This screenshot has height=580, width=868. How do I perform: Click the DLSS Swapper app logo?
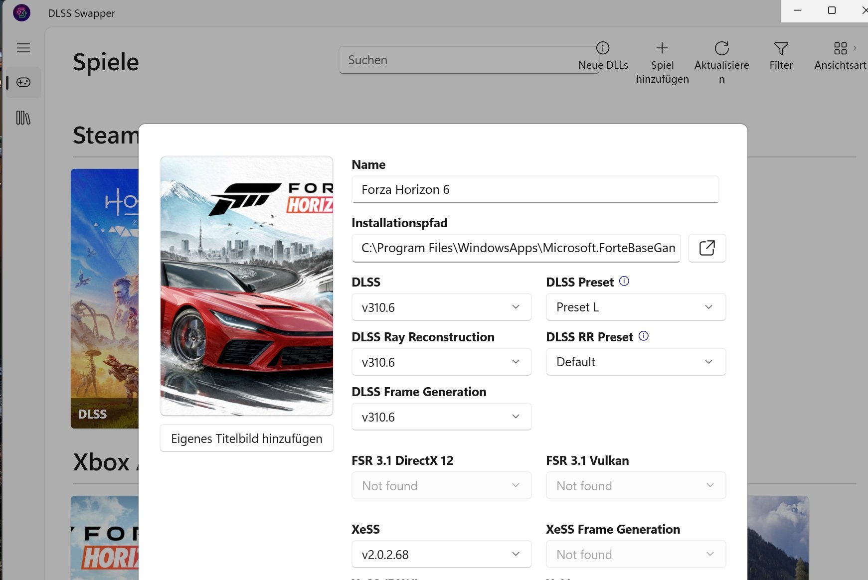point(21,13)
